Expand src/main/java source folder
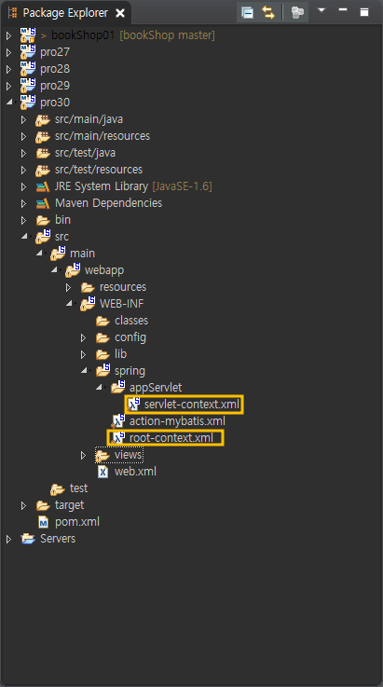The height and width of the screenshot is (687, 383). [x=23, y=119]
